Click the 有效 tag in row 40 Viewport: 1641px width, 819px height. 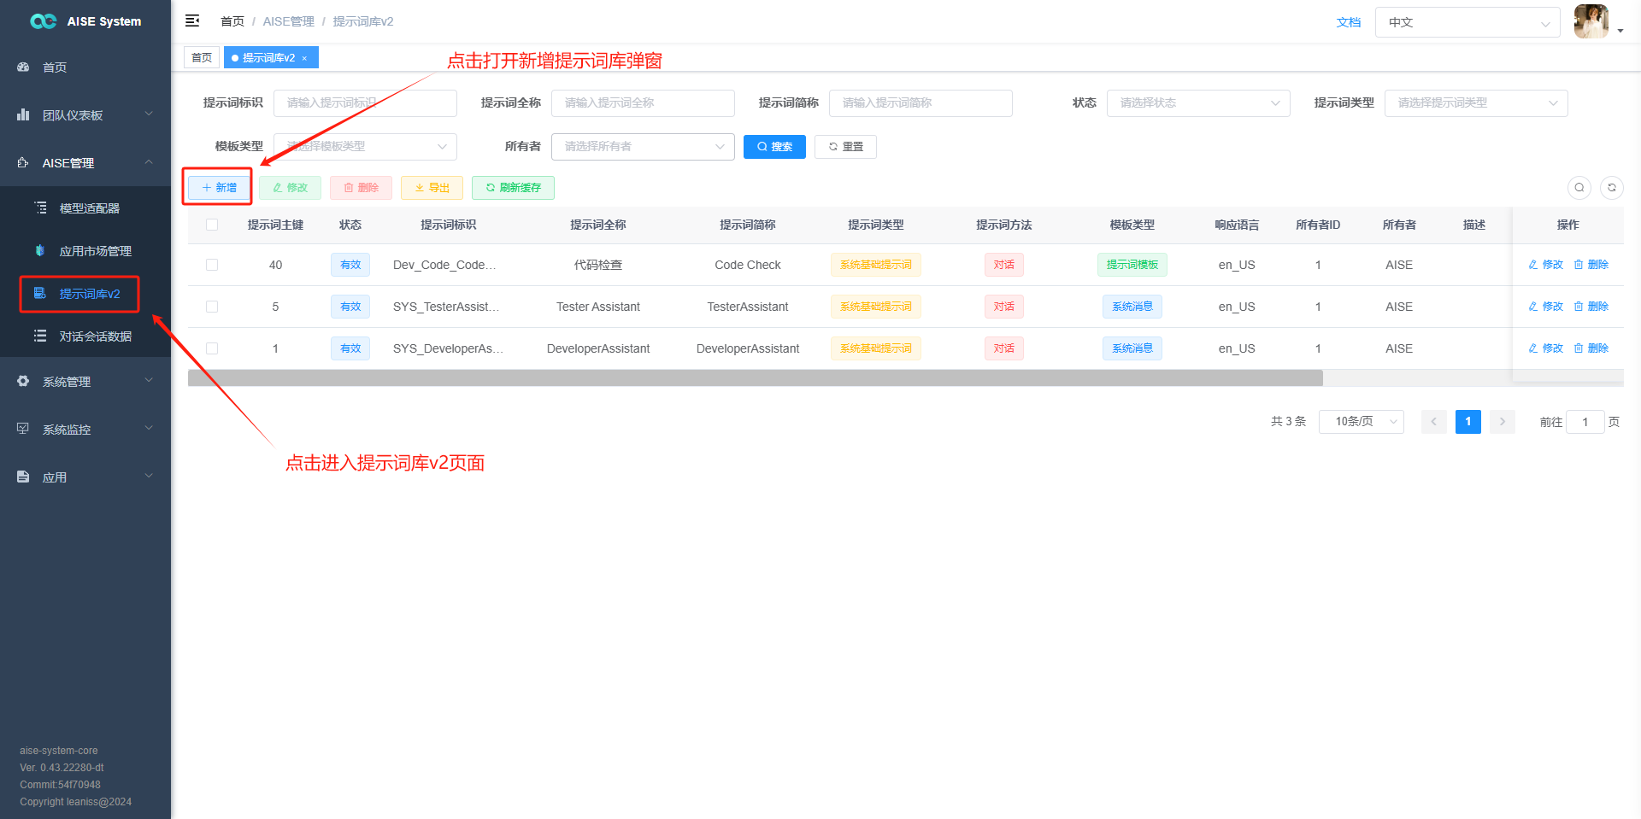point(350,265)
